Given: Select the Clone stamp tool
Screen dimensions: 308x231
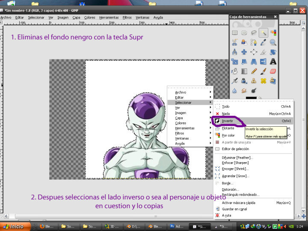Looking at the screenshot, I should pyautogui.click(x=254, y=81).
